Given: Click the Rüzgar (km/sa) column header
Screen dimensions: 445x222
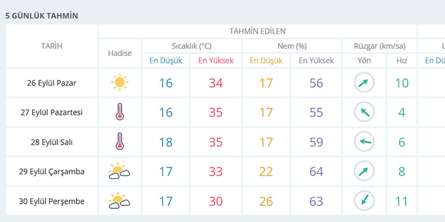Looking at the screenshot, I should click(x=379, y=46).
